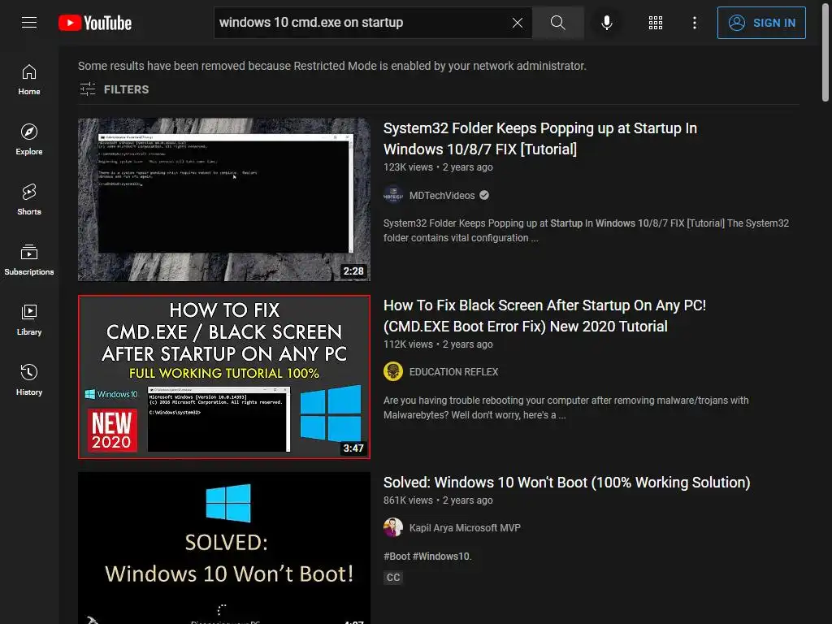Click the SIGN IN button
The width and height of the screenshot is (832, 624).
click(x=761, y=23)
